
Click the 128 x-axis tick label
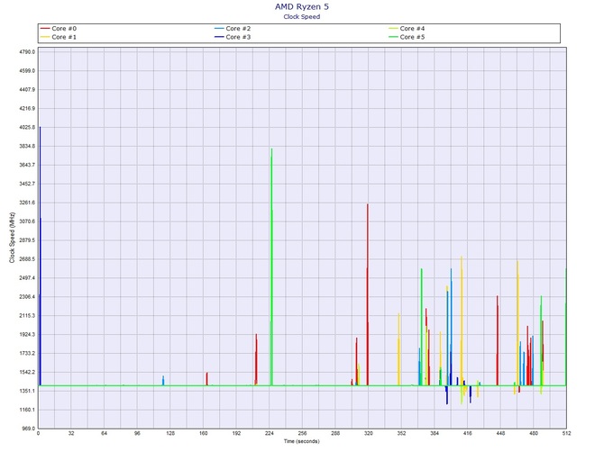coord(170,433)
